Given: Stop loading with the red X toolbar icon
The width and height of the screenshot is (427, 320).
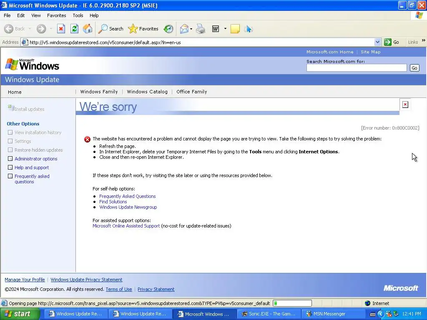Looking at the screenshot, I should [x=61, y=29].
